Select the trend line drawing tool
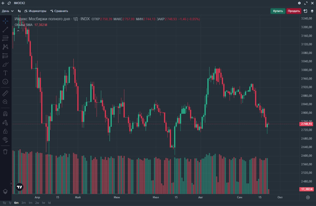Image resolution: width=316 pixels, height=206 pixels. tap(5, 30)
